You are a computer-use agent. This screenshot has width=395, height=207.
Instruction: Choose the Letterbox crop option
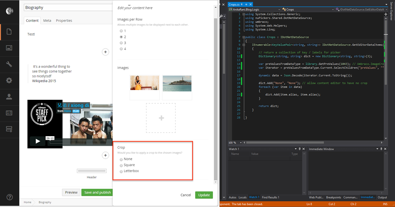pos(121,171)
